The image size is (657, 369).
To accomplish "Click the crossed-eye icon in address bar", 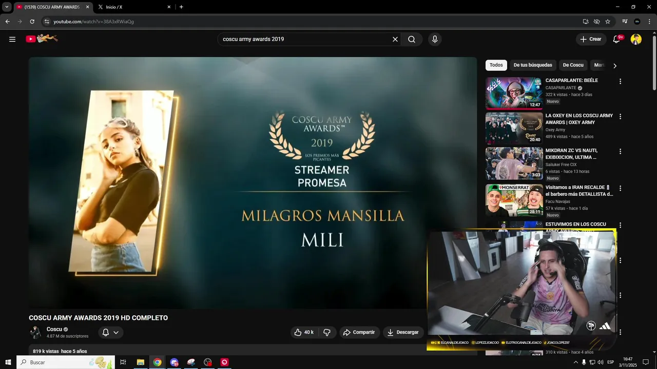I will [x=596, y=22].
